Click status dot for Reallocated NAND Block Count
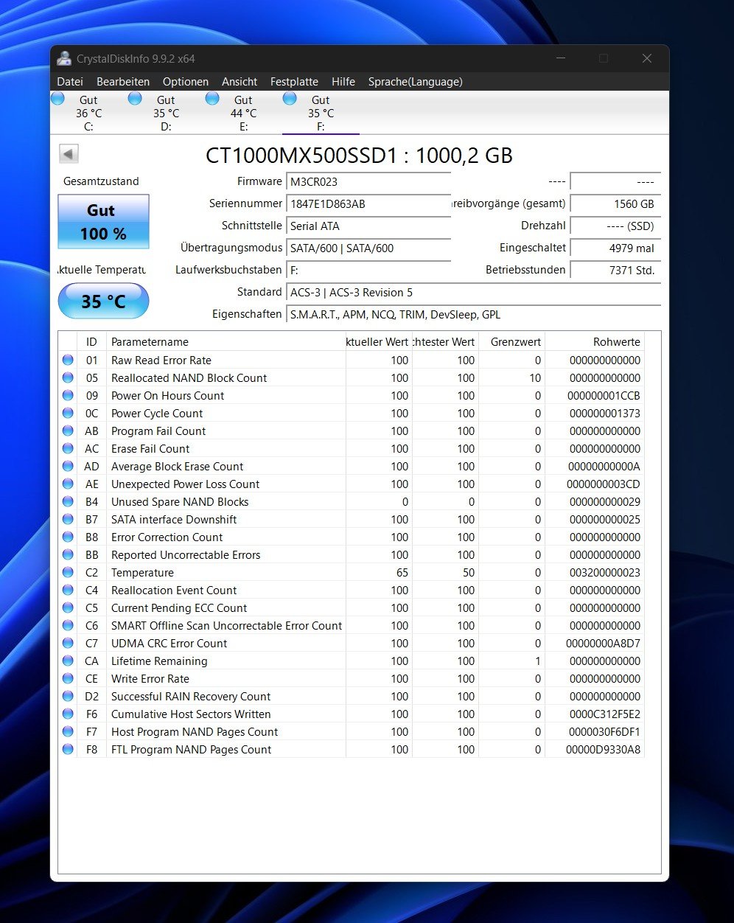The width and height of the screenshot is (734, 923). [x=69, y=377]
